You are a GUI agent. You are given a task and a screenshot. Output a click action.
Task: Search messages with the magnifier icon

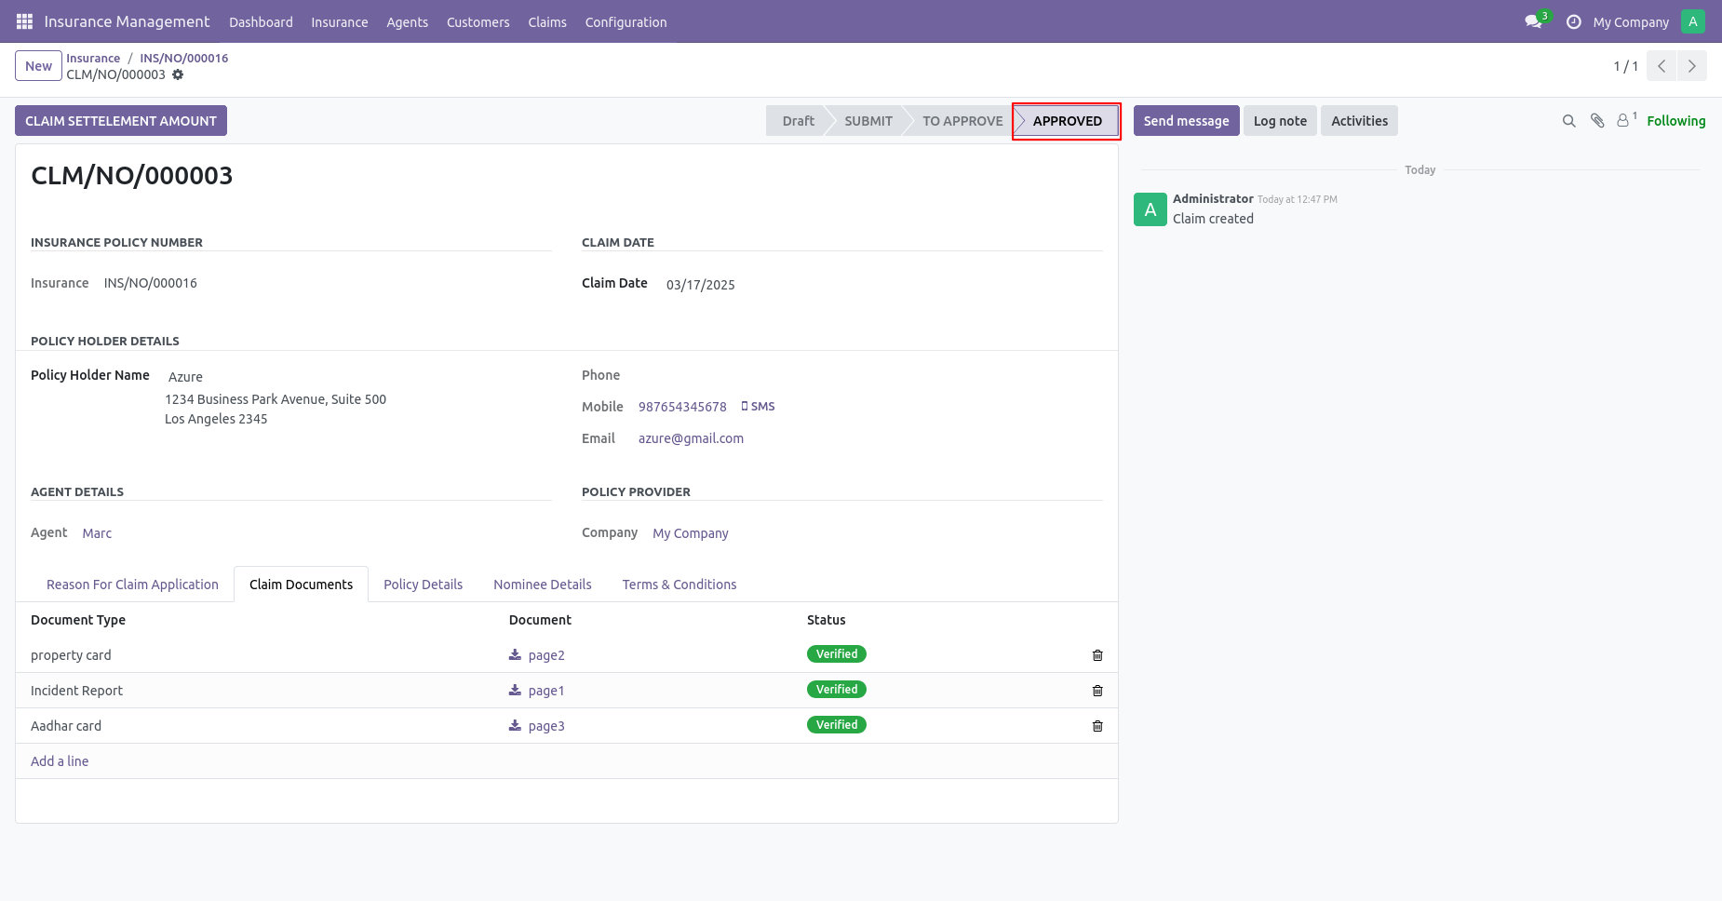click(1568, 121)
